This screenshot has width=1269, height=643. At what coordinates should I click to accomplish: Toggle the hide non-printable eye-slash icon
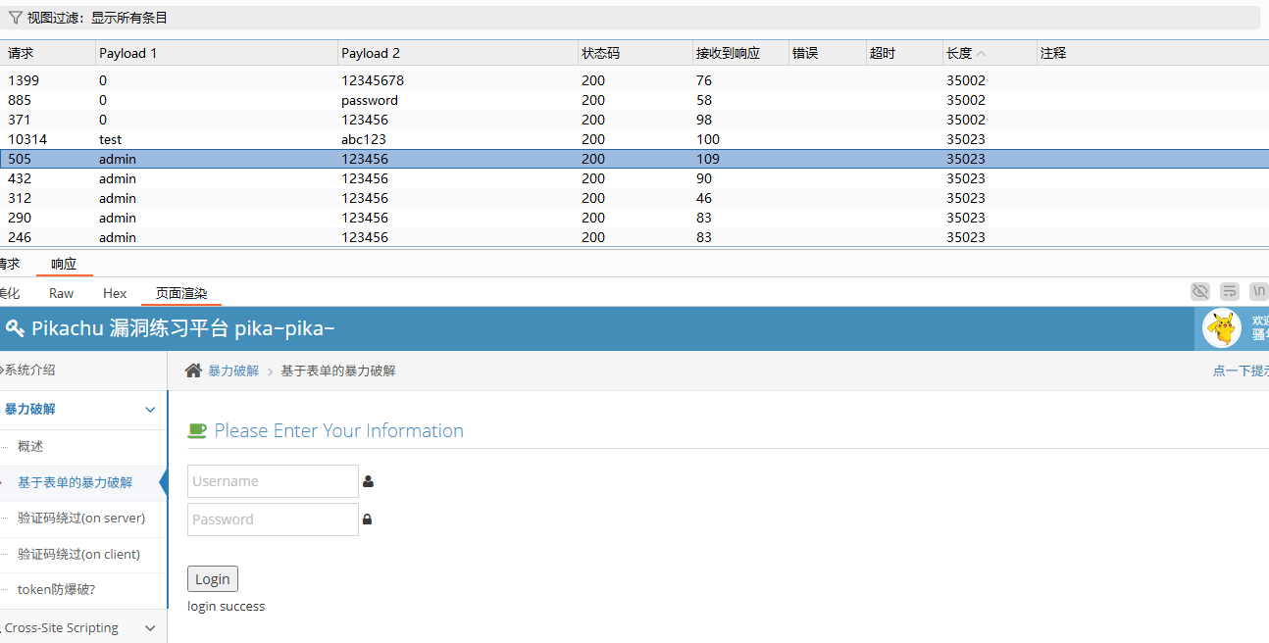[x=1200, y=291]
